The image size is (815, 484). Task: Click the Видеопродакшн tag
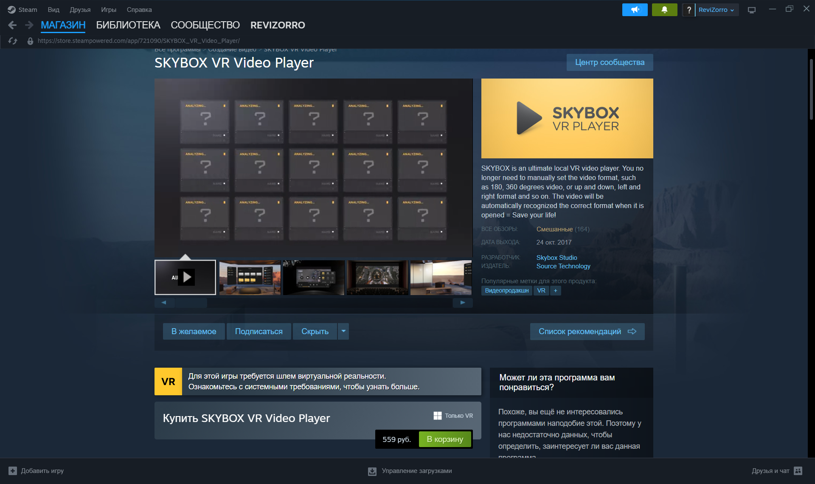(507, 290)
